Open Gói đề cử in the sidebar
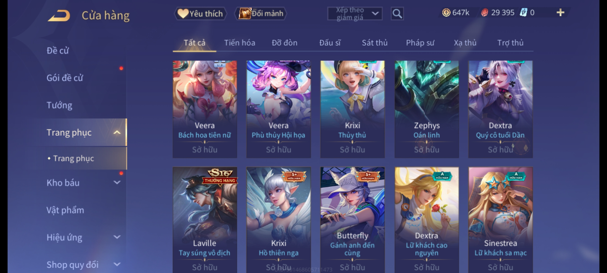Viewport: 607px width, 273px height. click(x=65, y=78)
